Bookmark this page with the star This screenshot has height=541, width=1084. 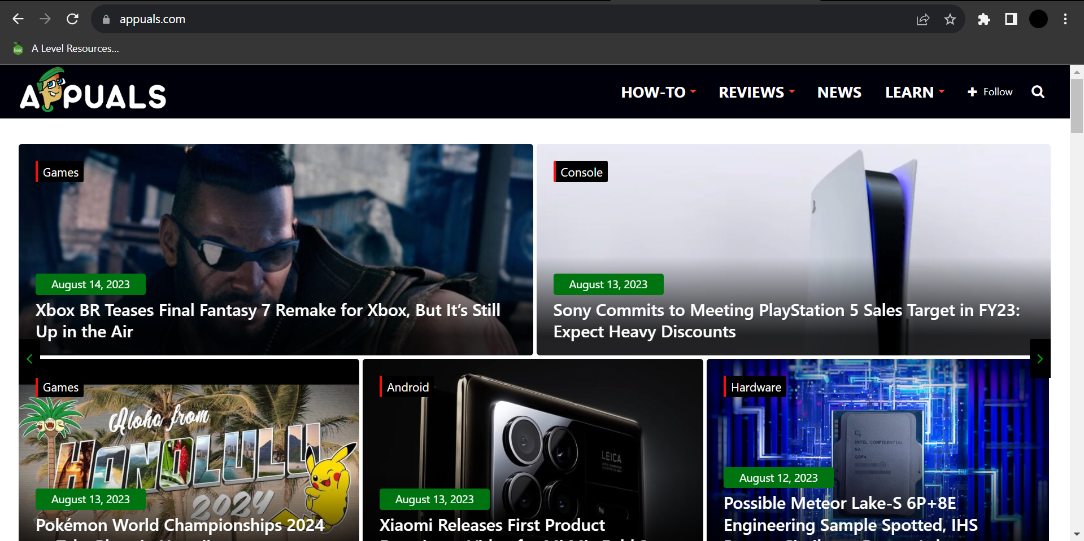[x=950, y=19]
